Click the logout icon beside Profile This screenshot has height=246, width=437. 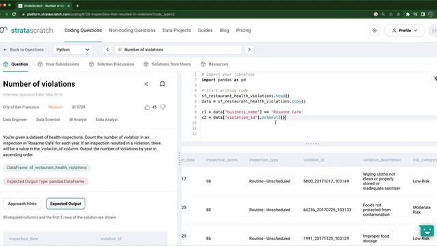434,30
